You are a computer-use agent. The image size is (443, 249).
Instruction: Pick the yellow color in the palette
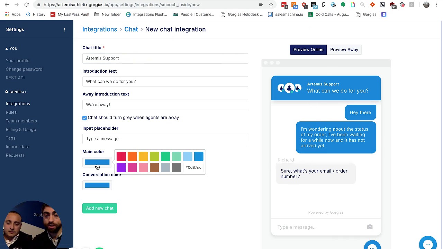[x=143, y=157]
